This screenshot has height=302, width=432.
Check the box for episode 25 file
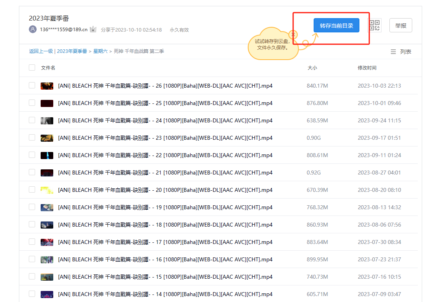click(x=32, y=103)
